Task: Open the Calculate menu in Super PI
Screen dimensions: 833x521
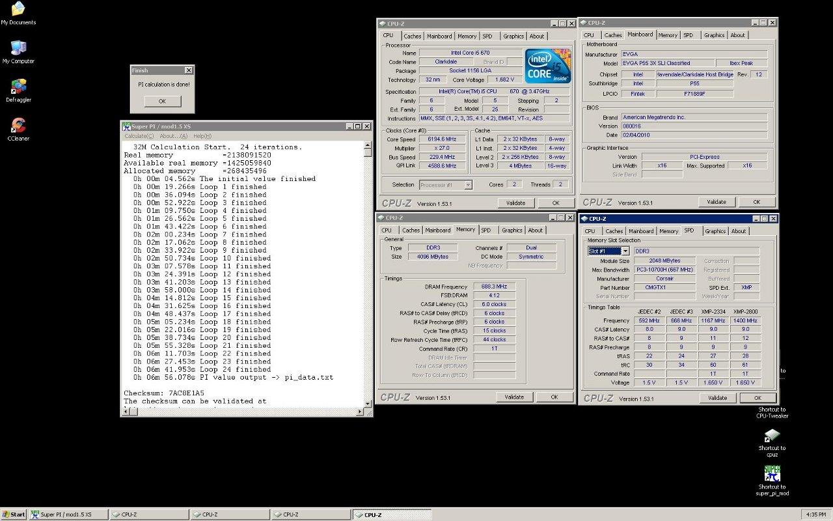Action: pos(139,136)
